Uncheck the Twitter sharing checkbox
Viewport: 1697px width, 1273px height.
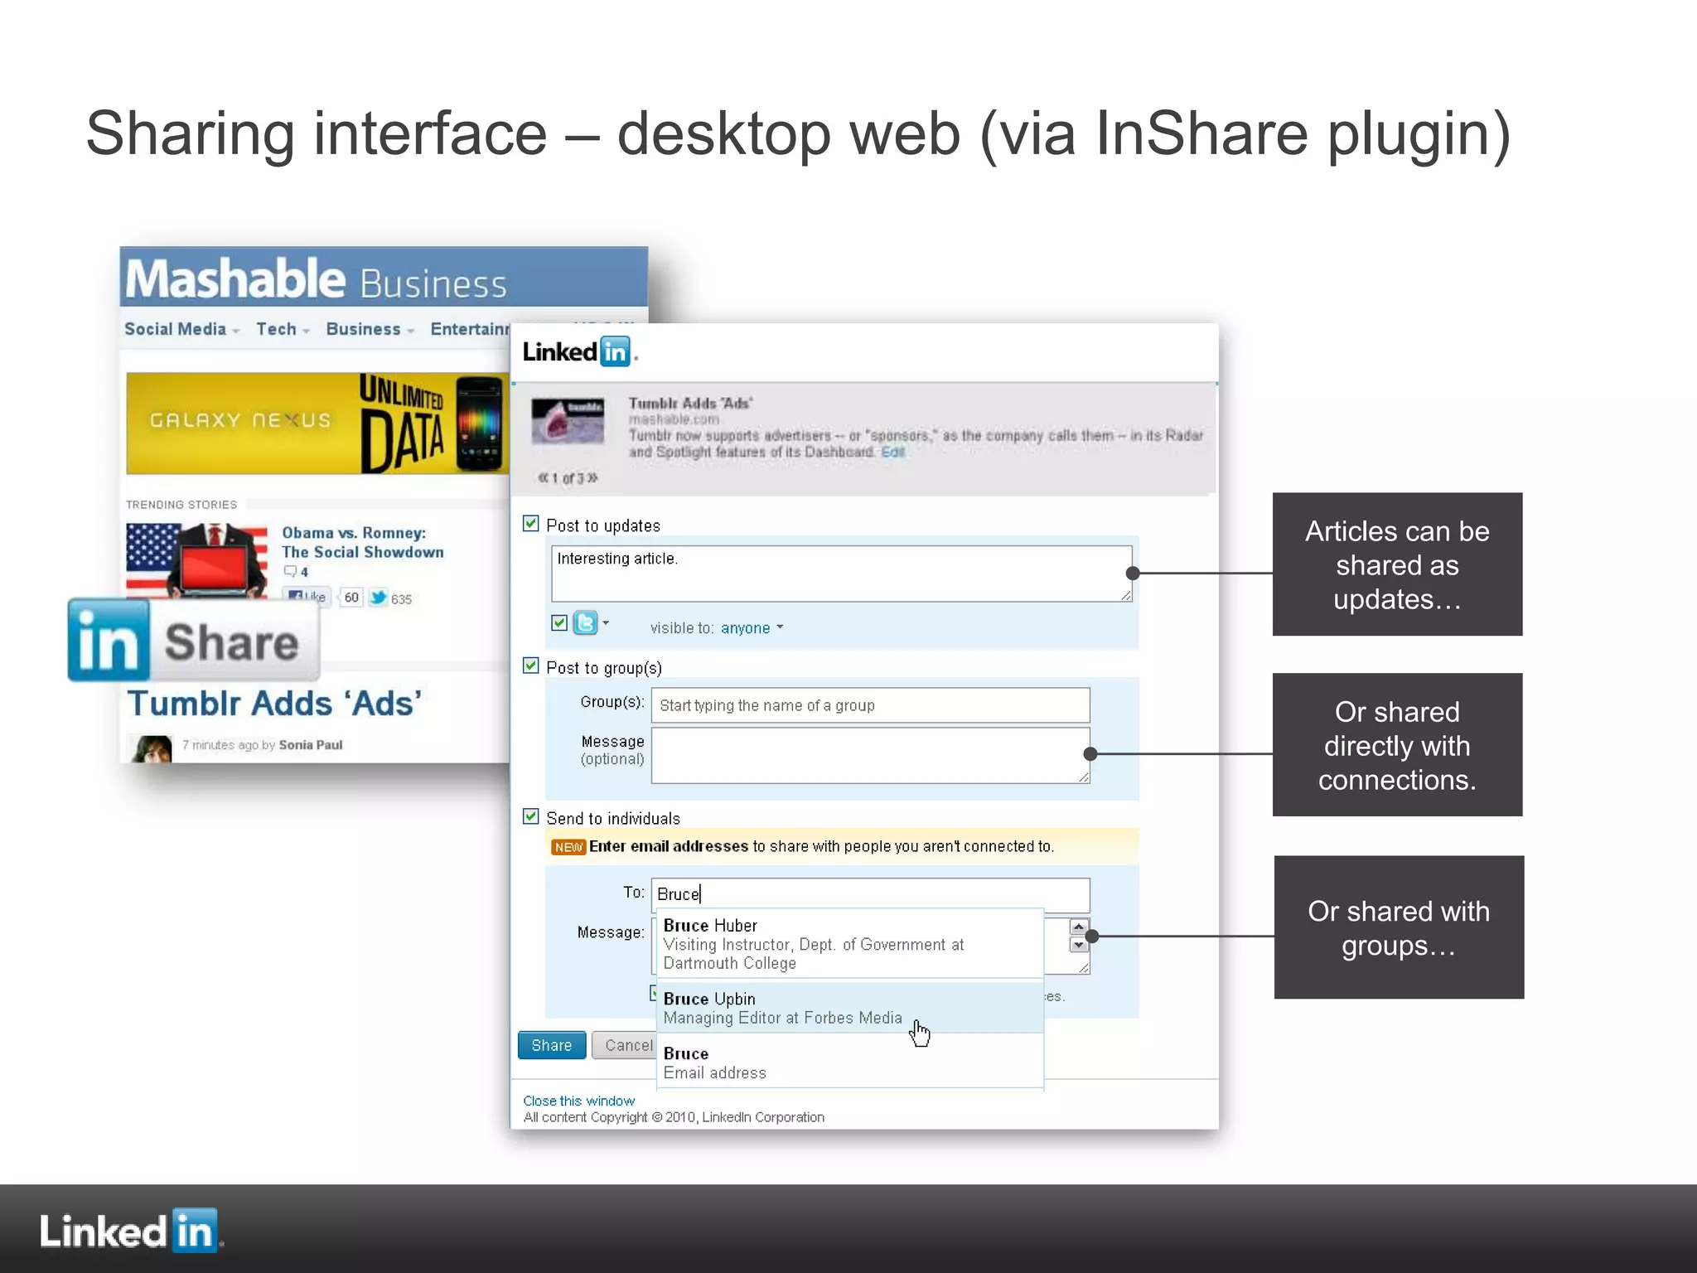coord(559,622)
